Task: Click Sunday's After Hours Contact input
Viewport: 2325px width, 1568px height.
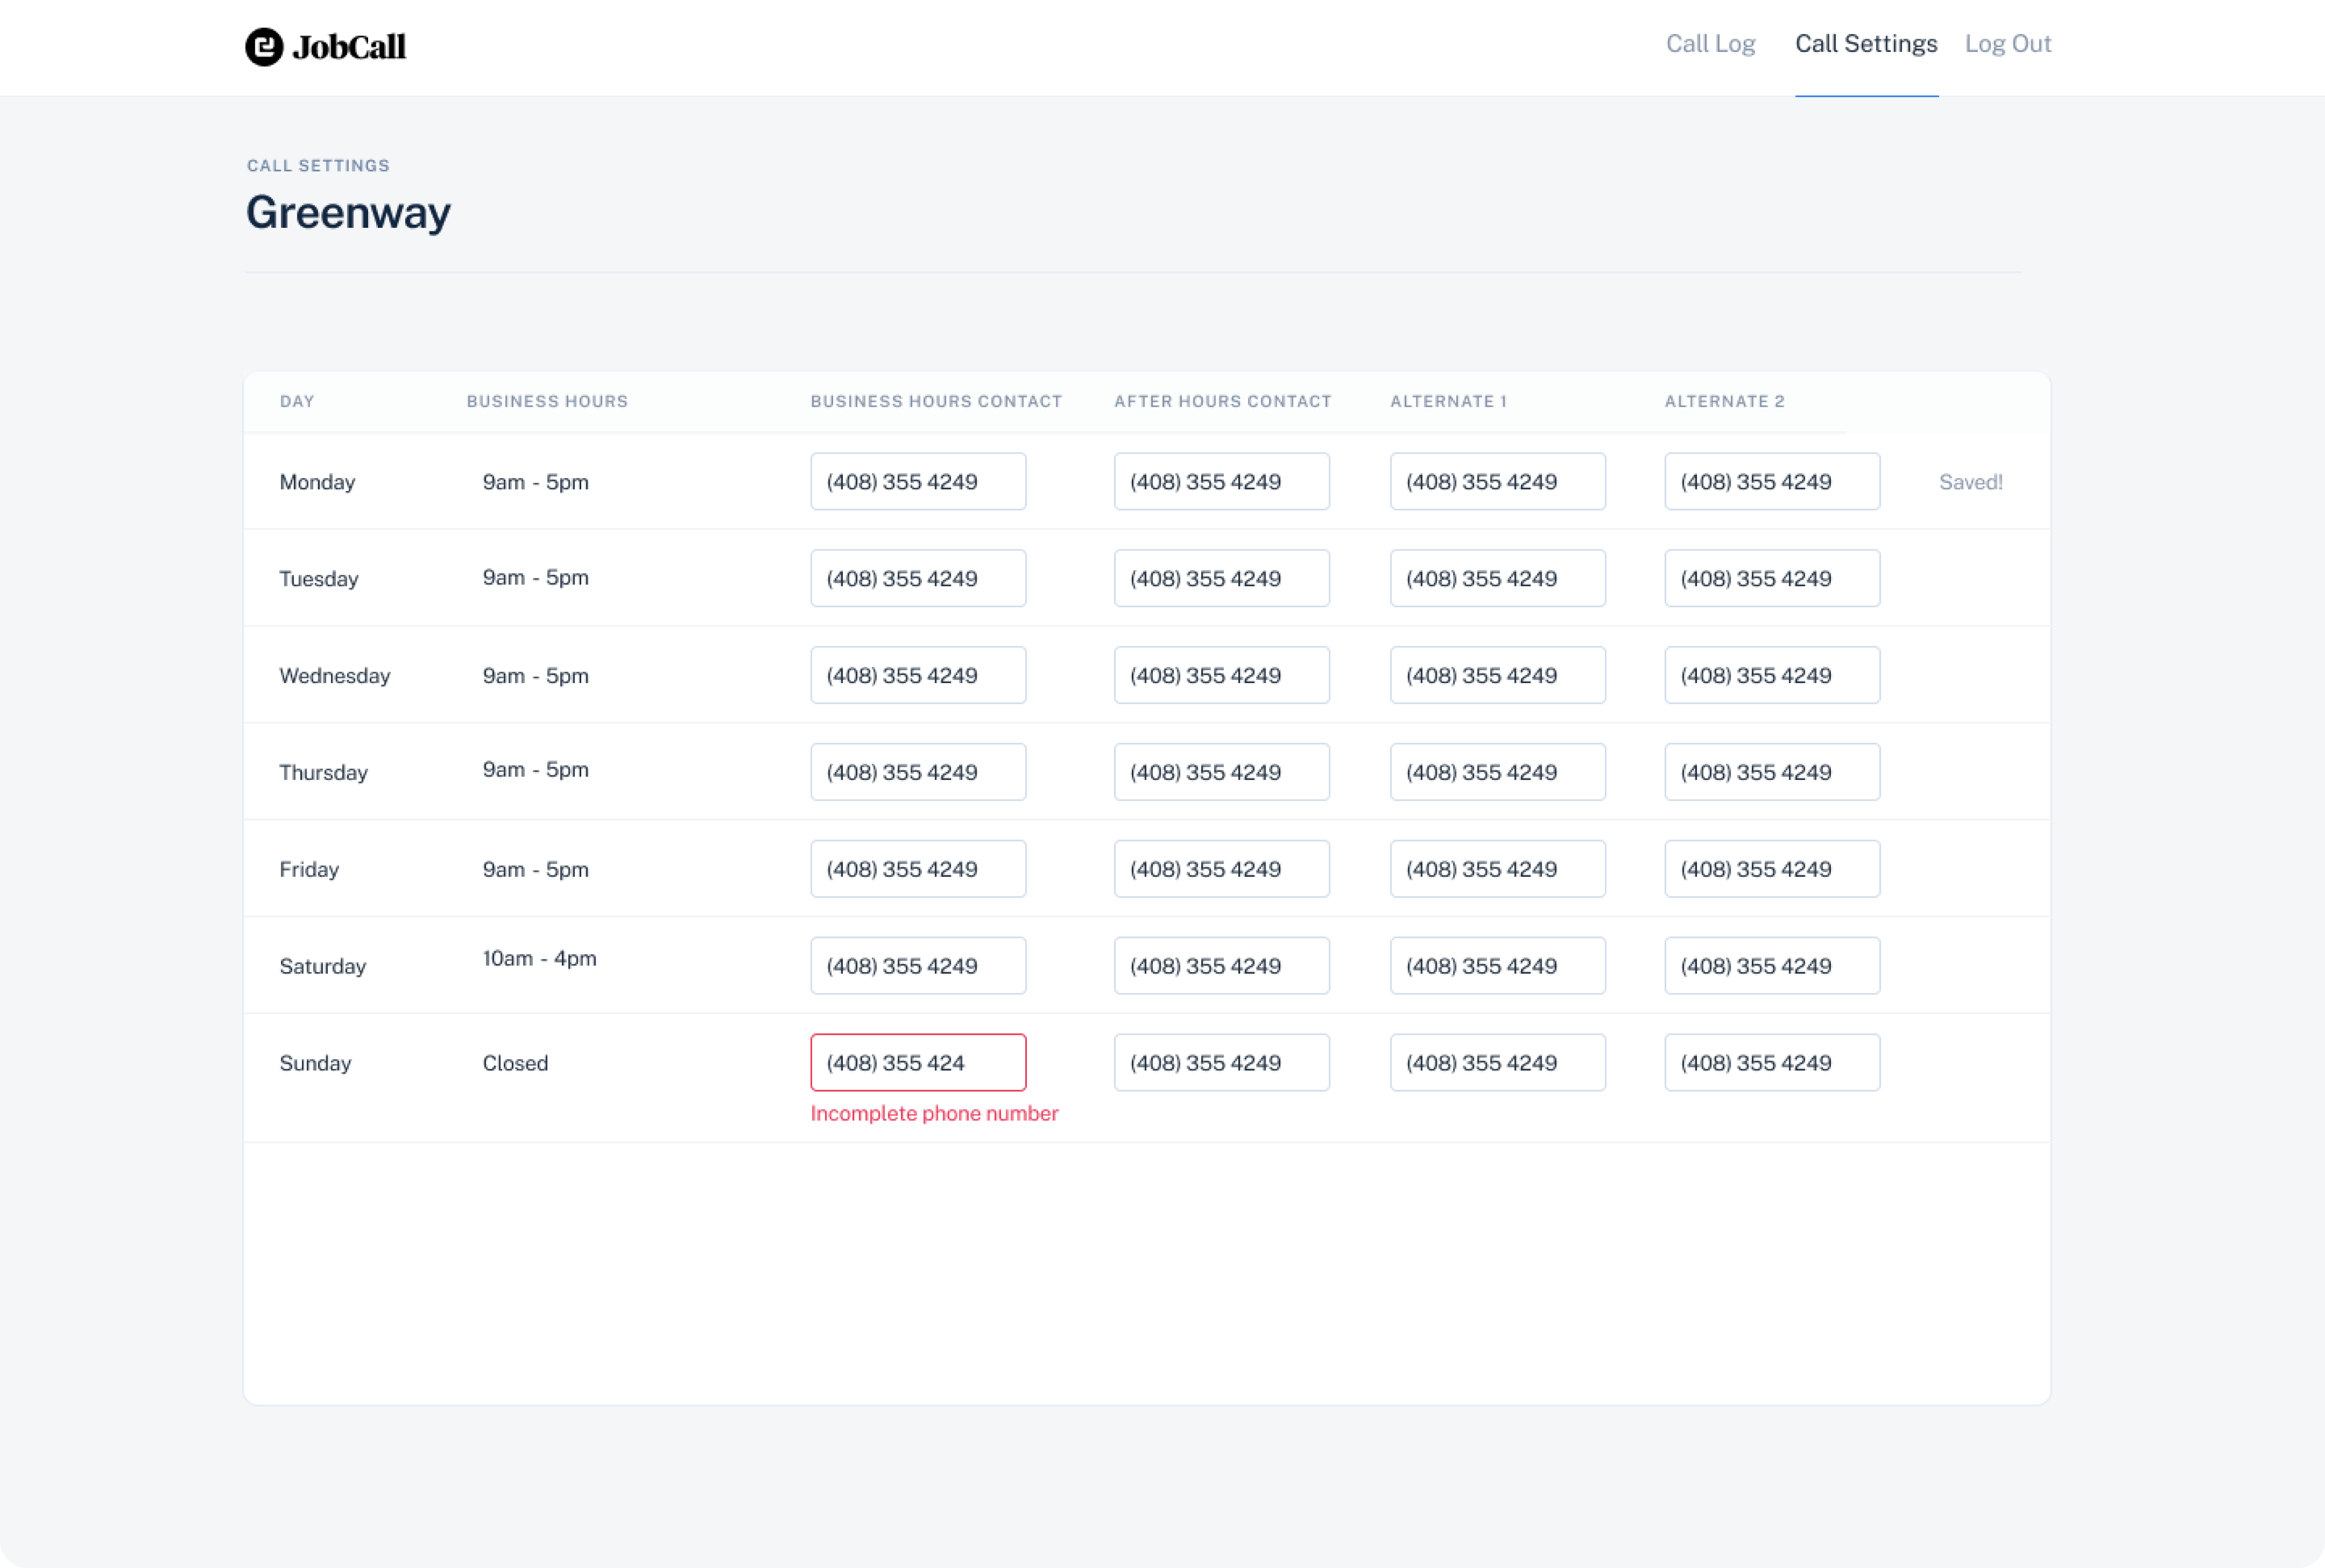Action: pyautogui.click(x=1221, y=1062)
